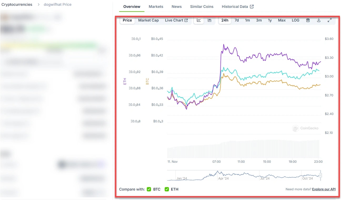Screen dimensions: 342x200
Task: Uncheck the ETH compare checkbox
Action: point(167,189)
